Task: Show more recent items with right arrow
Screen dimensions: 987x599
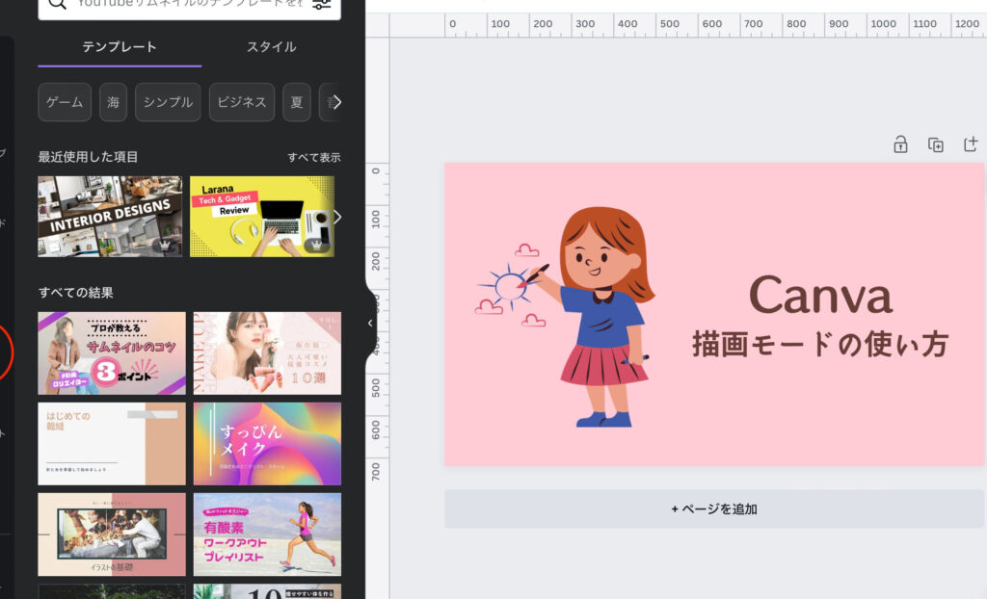Action: coord(336,217)
